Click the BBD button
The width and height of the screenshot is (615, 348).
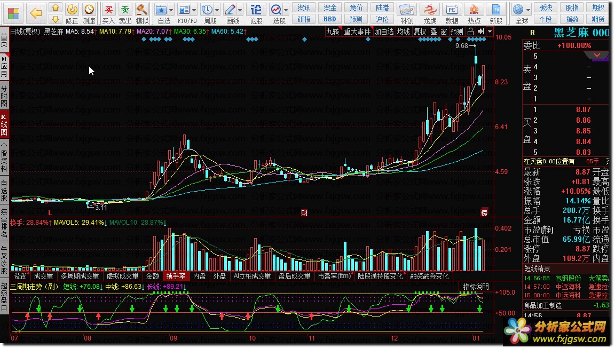[329, 19]
